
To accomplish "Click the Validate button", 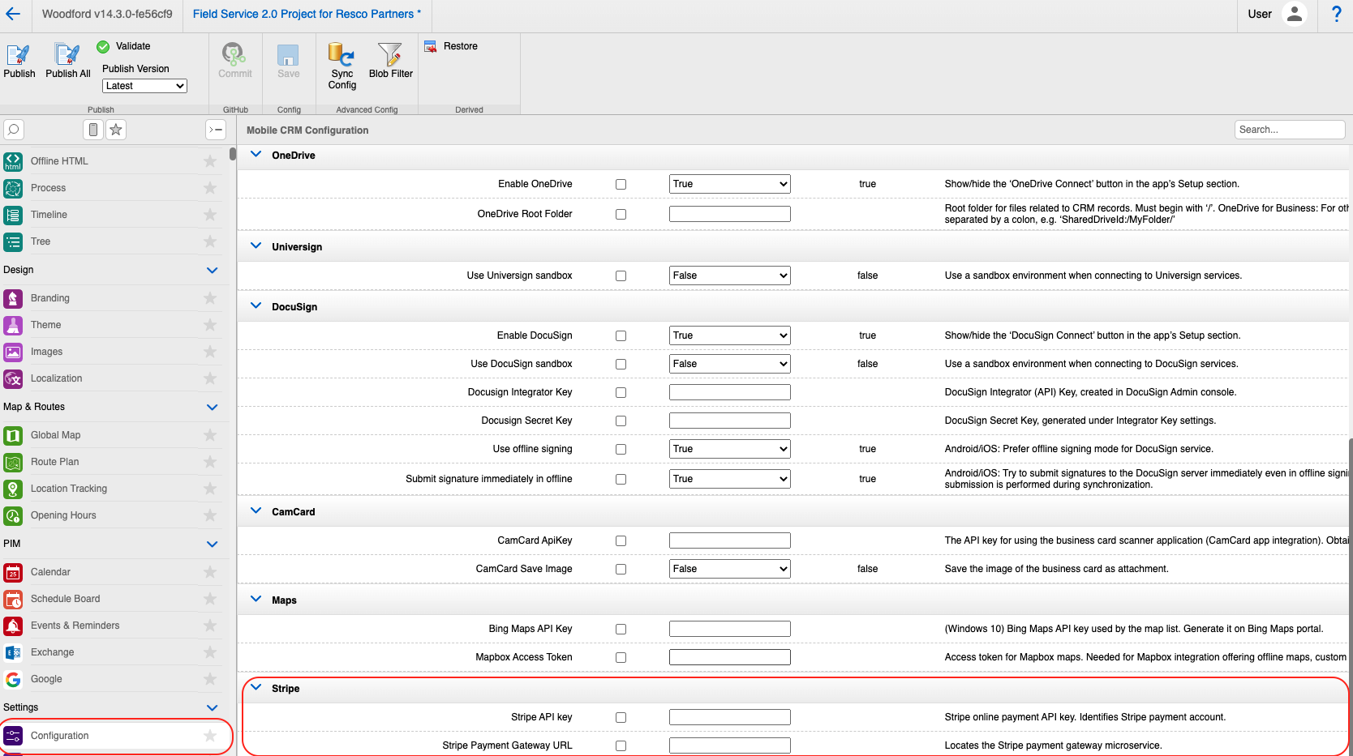I will pos(124,46).
